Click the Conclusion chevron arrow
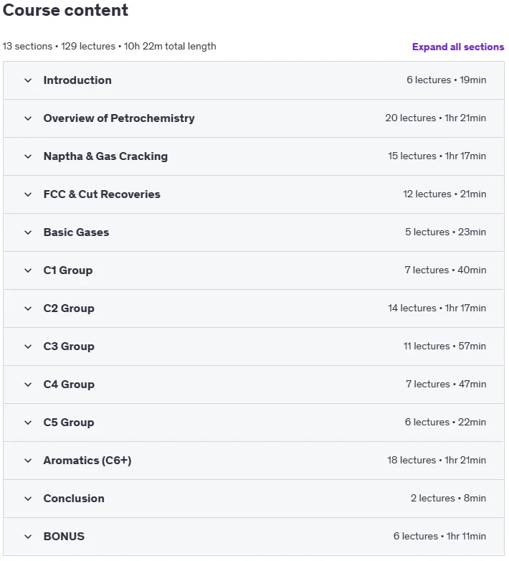The width and height of the screenshot is (509, 561). click(x=28, y=499)
